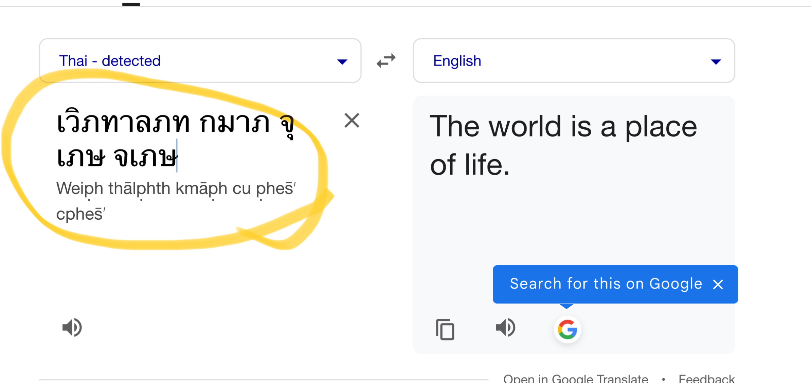Clear the Thai source text
This screenshot has height=383, width=811.
(x=352, y=121)
